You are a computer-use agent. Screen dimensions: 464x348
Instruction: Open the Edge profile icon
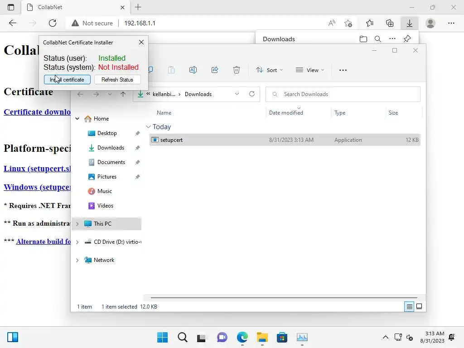point(430,23)
